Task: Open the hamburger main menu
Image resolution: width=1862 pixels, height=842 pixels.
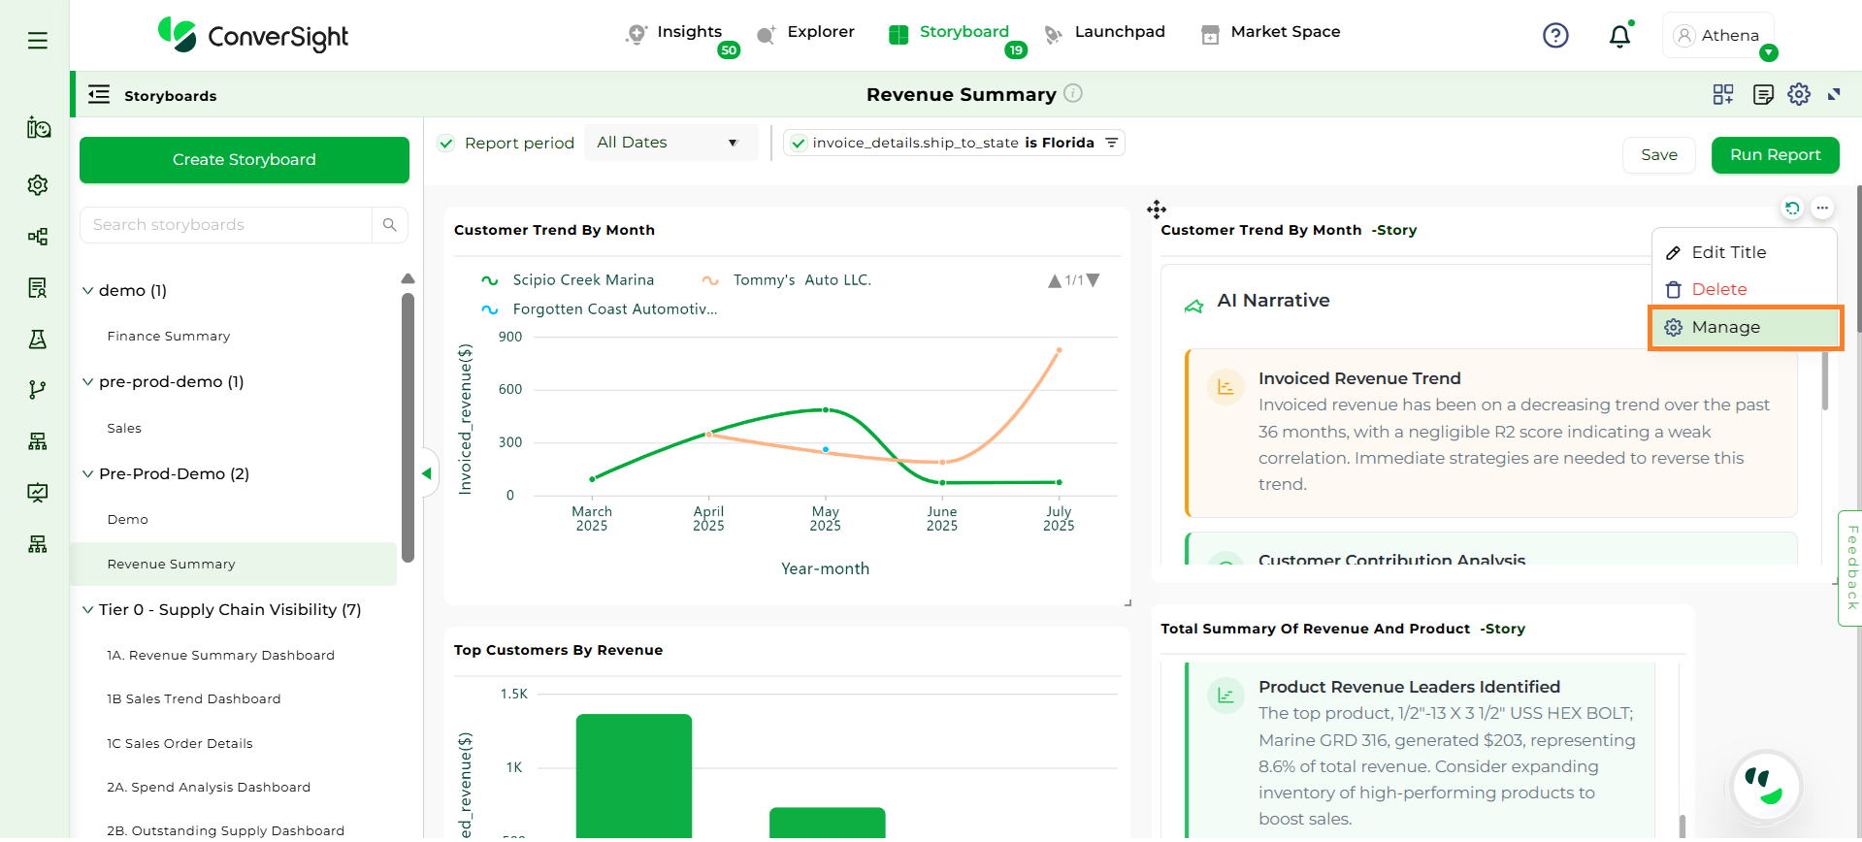Action: click(x=38, y=41)
